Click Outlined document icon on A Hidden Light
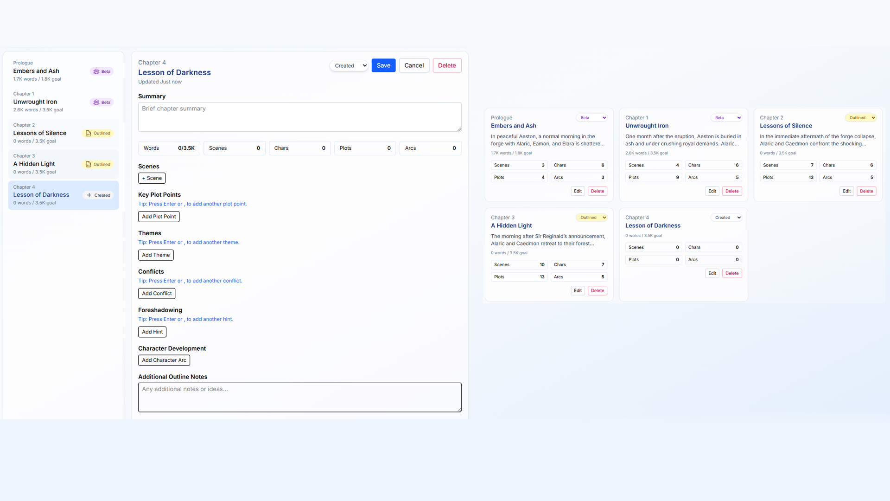This screenshot has height=501, width=890. (x=89, y=165)
